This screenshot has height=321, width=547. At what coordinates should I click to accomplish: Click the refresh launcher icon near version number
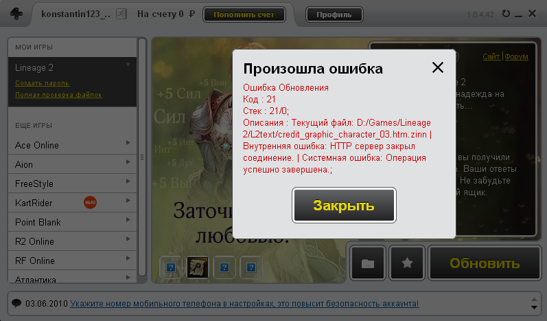(506, 14)
